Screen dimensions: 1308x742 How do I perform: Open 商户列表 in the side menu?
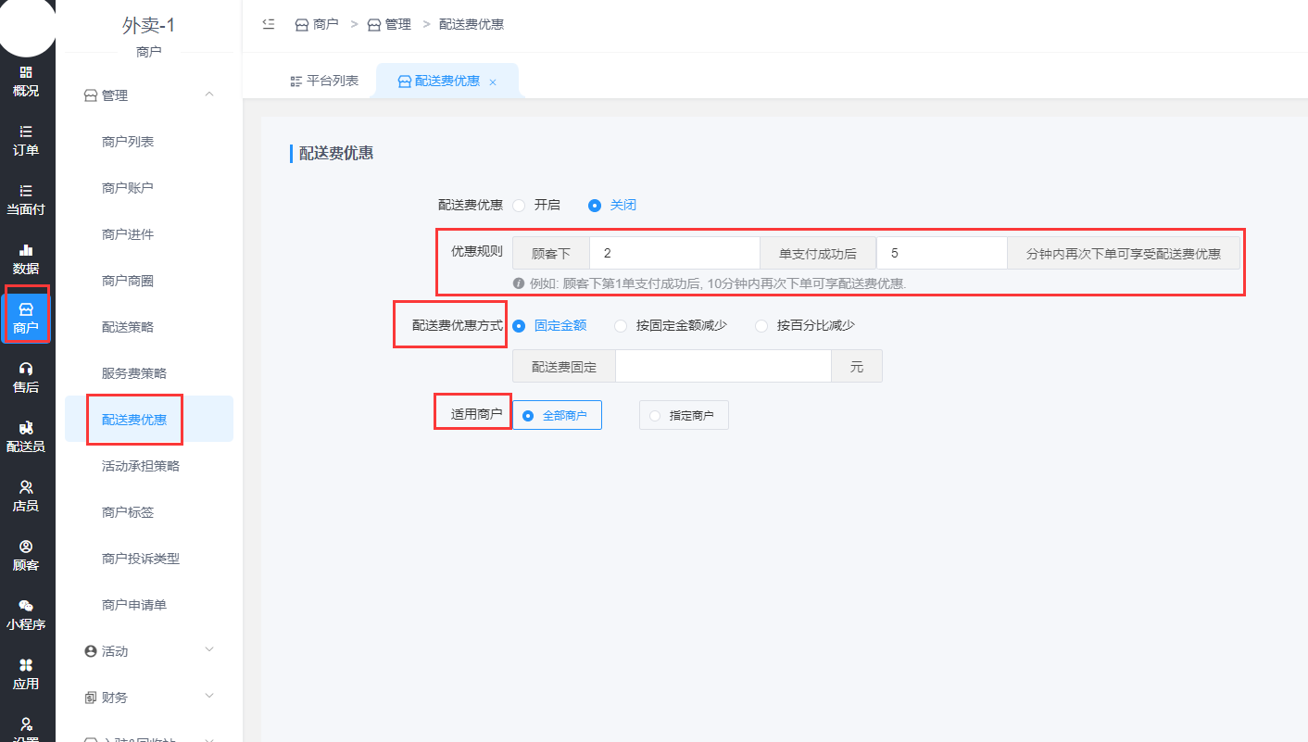point(128,142)
